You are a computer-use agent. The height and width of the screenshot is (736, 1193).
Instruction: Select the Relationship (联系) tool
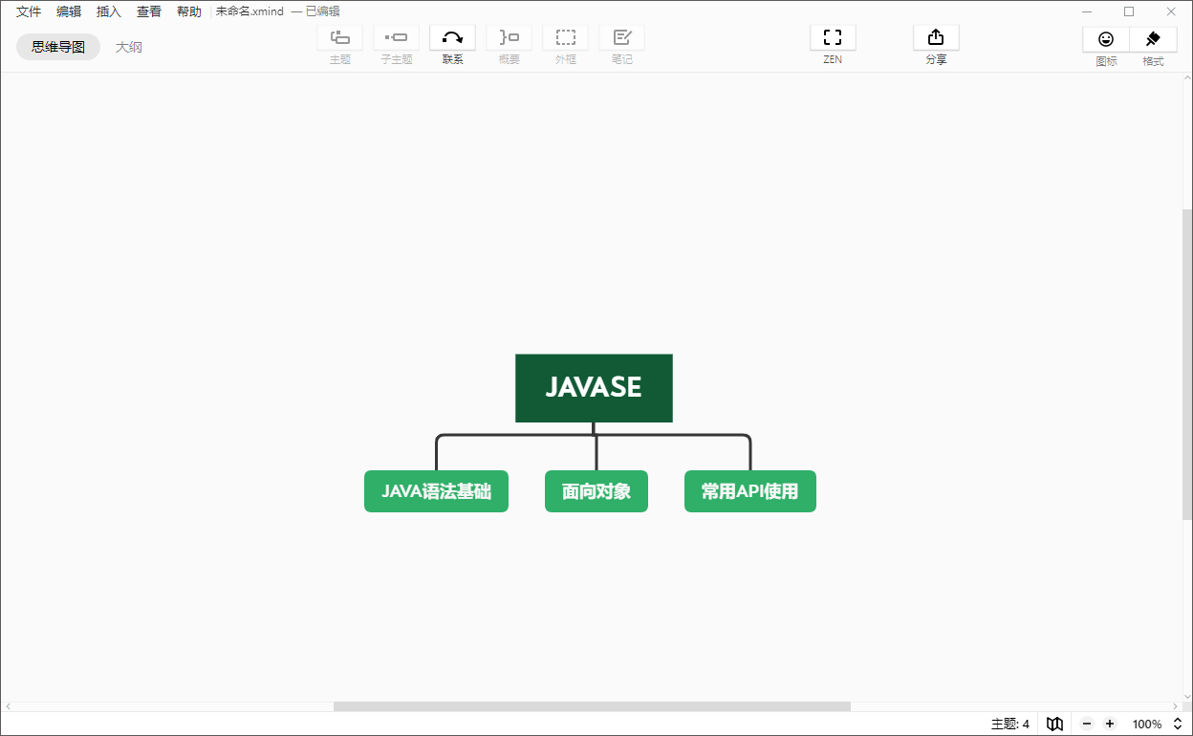tap(452, 38)
